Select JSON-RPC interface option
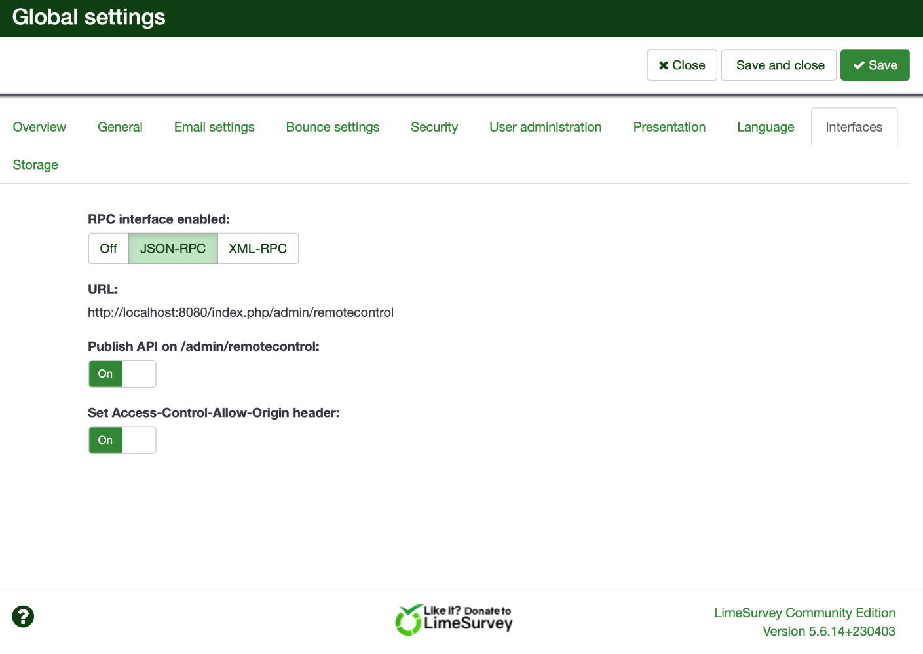 (173, 249)
